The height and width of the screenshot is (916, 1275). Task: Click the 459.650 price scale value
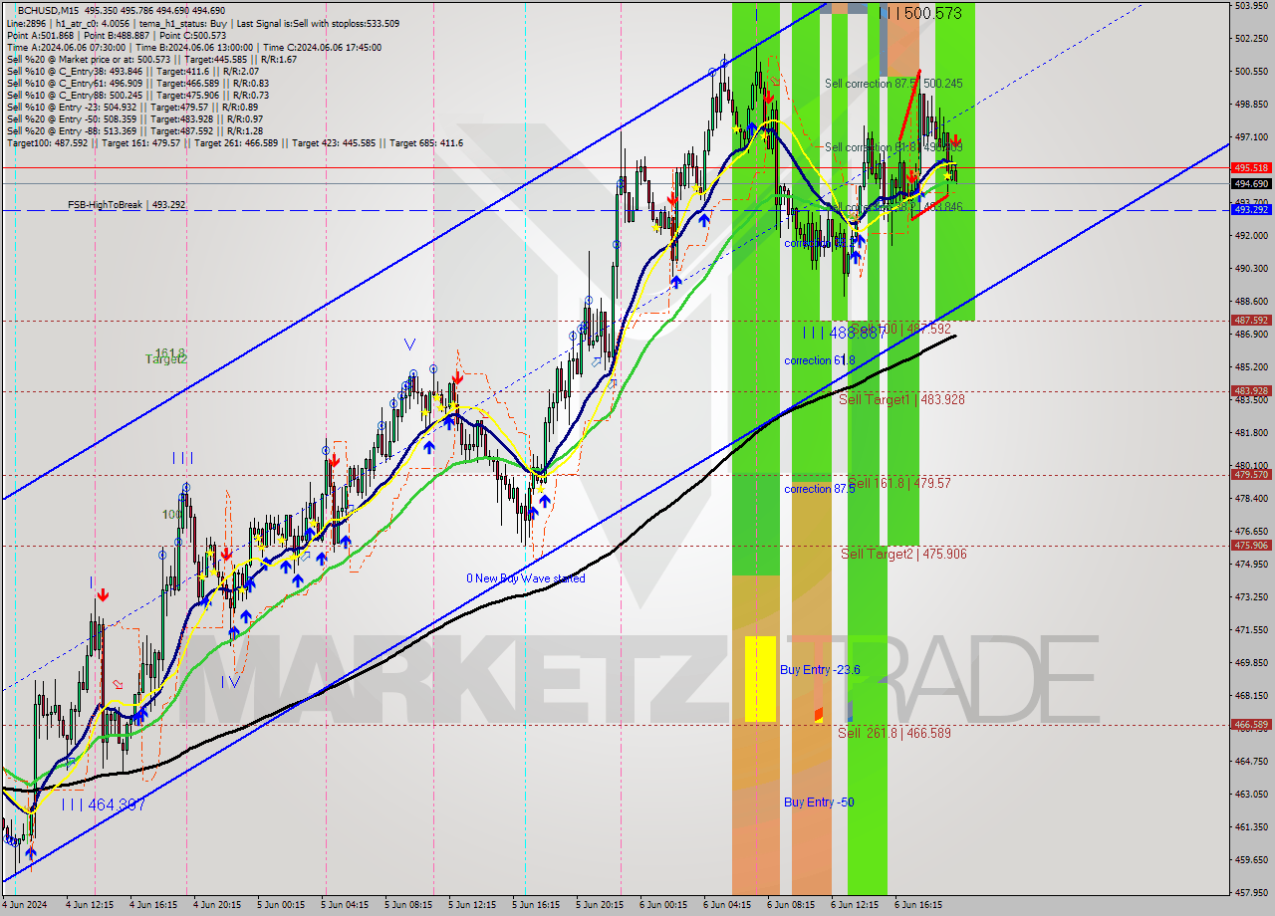coord(1251,859)
